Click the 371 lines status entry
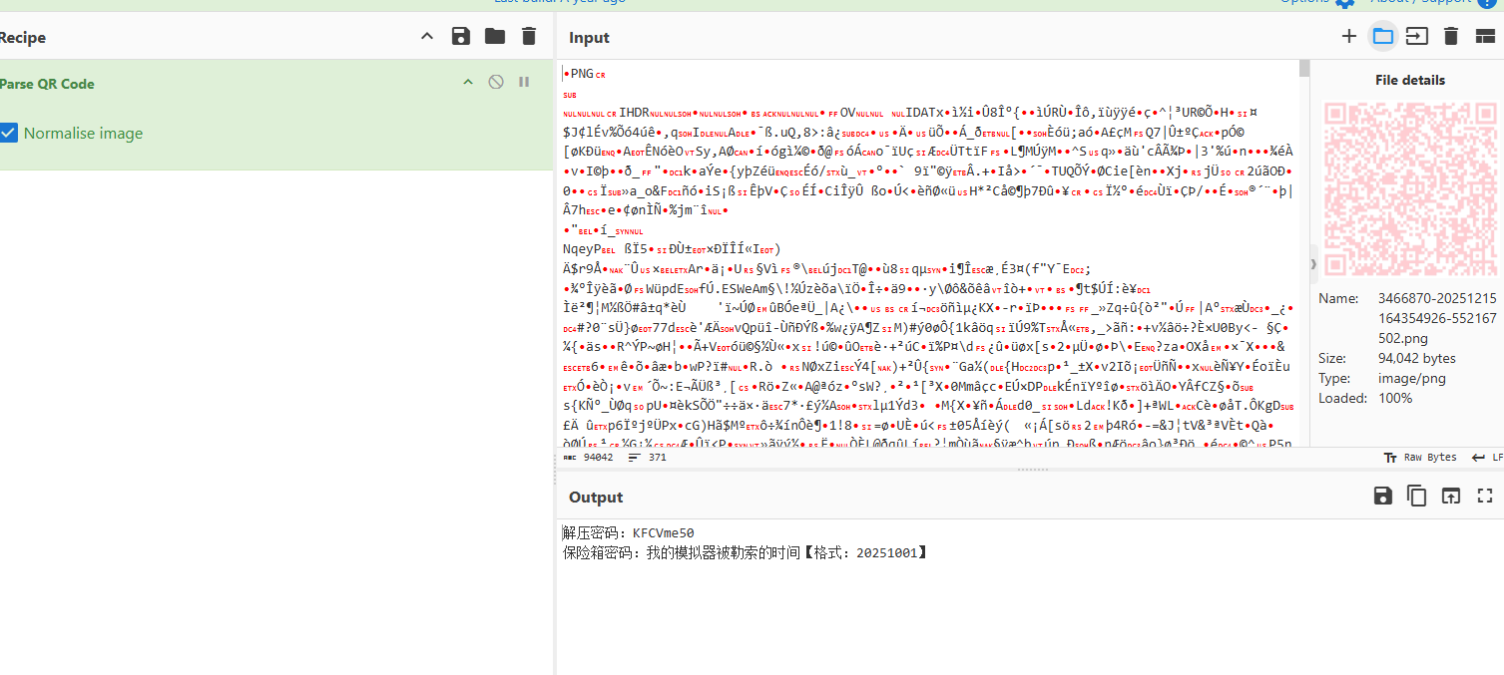1504x675 pixels. pos(648,458)
